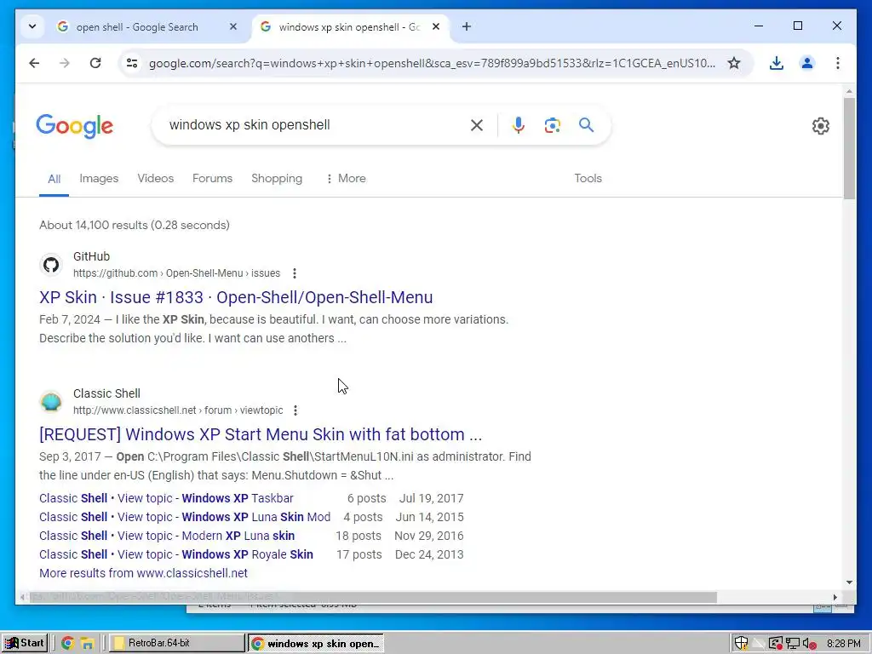Launch Chrome from quick launch bar
This screenshot has width=872, height=654.
coord(68,644)
